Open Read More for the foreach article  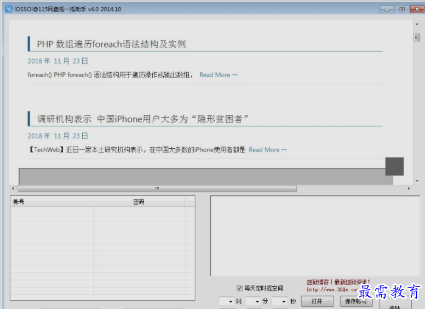[218, 75]
